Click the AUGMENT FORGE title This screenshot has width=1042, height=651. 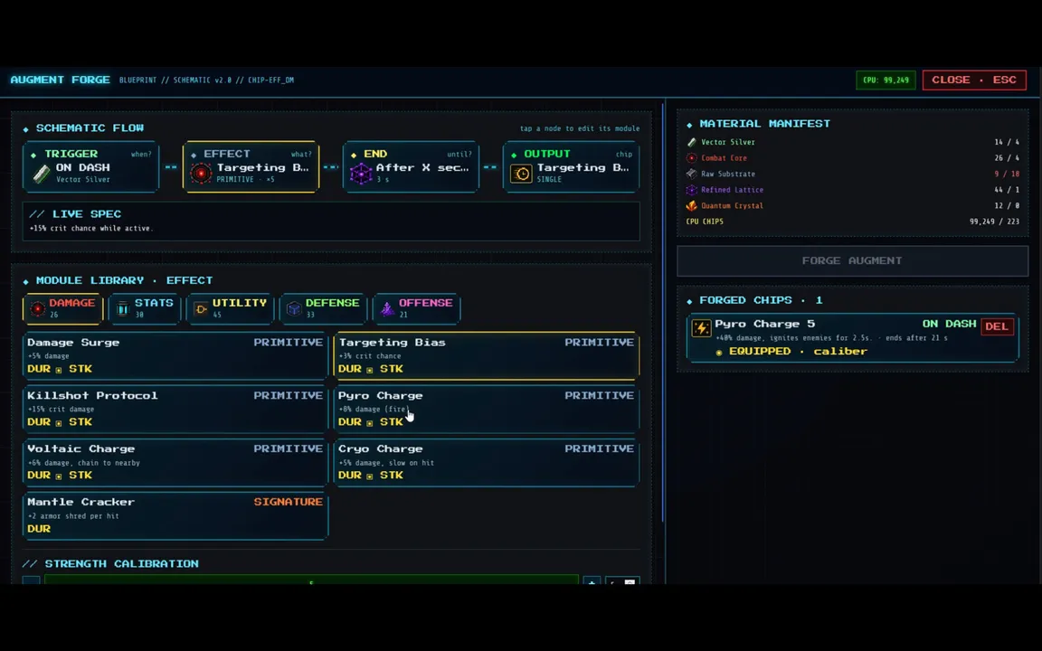coord(60,80)
